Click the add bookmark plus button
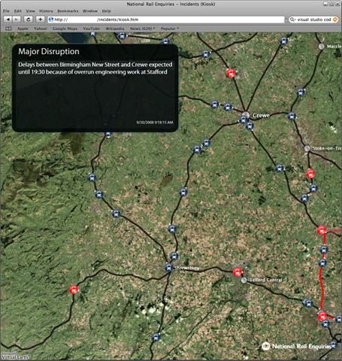 [x=41, y=20]
